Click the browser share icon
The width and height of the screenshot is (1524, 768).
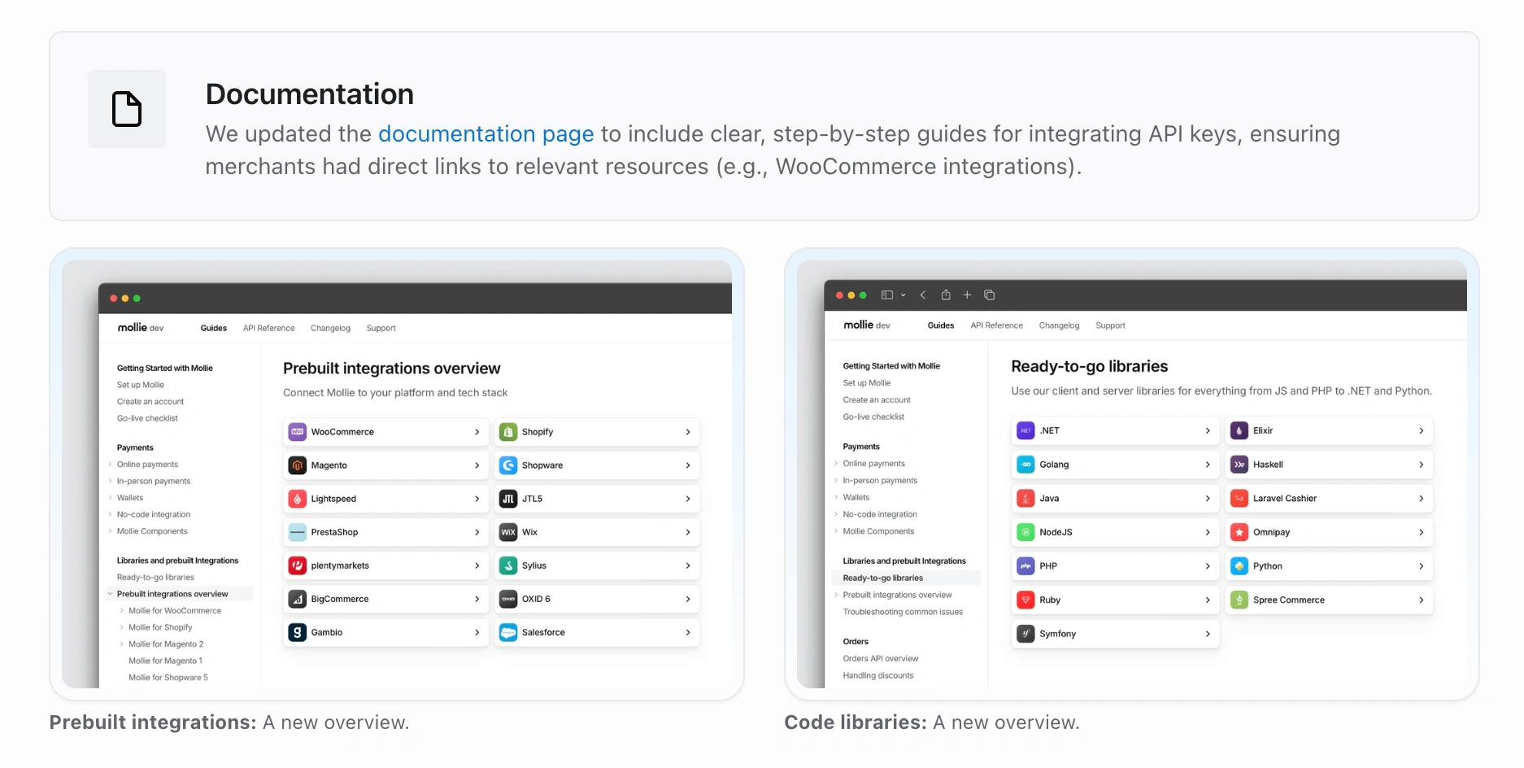(946, 295)
